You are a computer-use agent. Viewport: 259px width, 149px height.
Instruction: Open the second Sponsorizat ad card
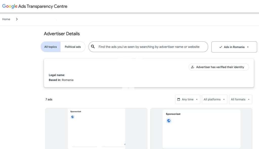coord(201,129)
